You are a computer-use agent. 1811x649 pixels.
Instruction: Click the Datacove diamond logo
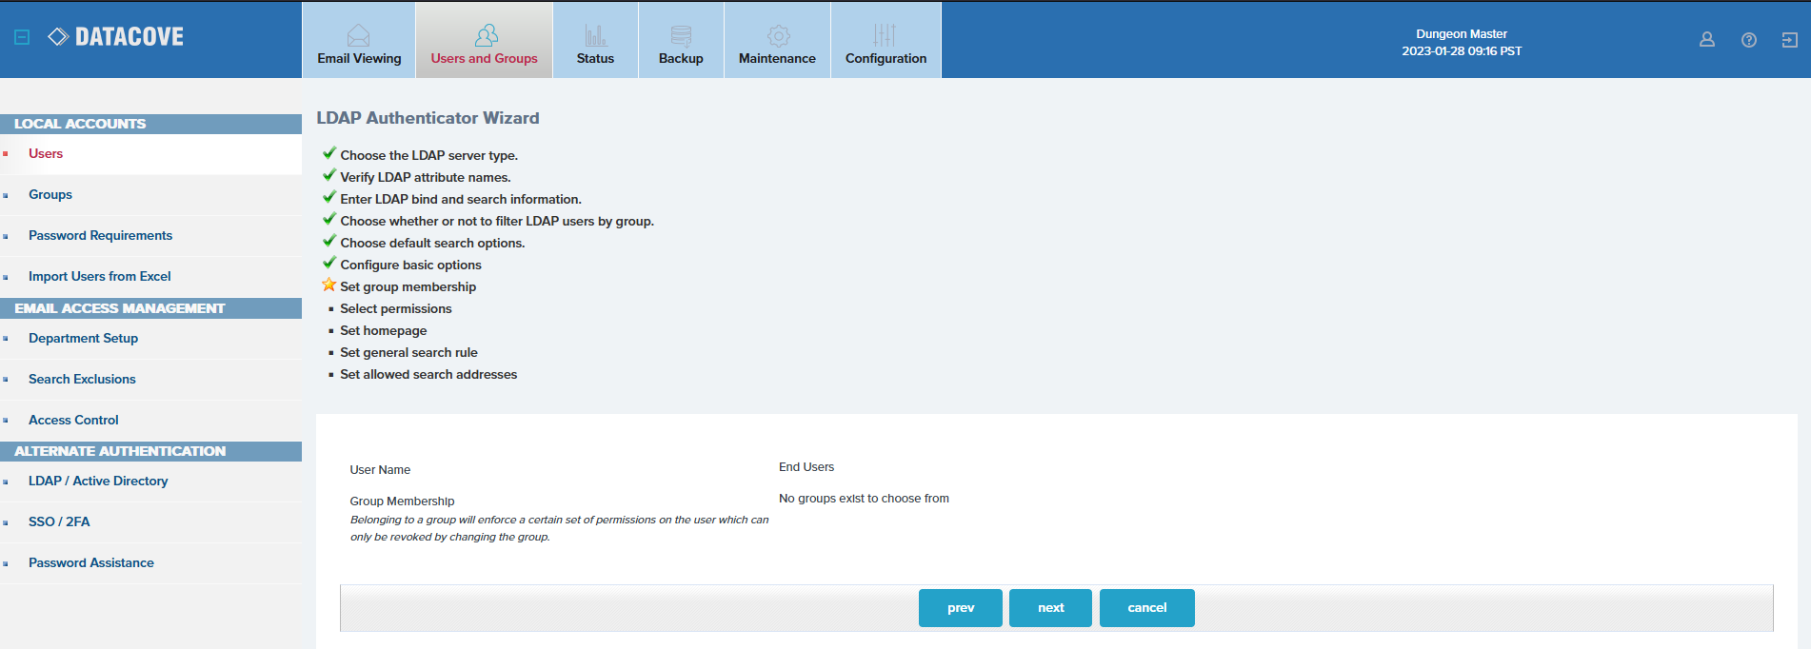[x=58, y=37]
